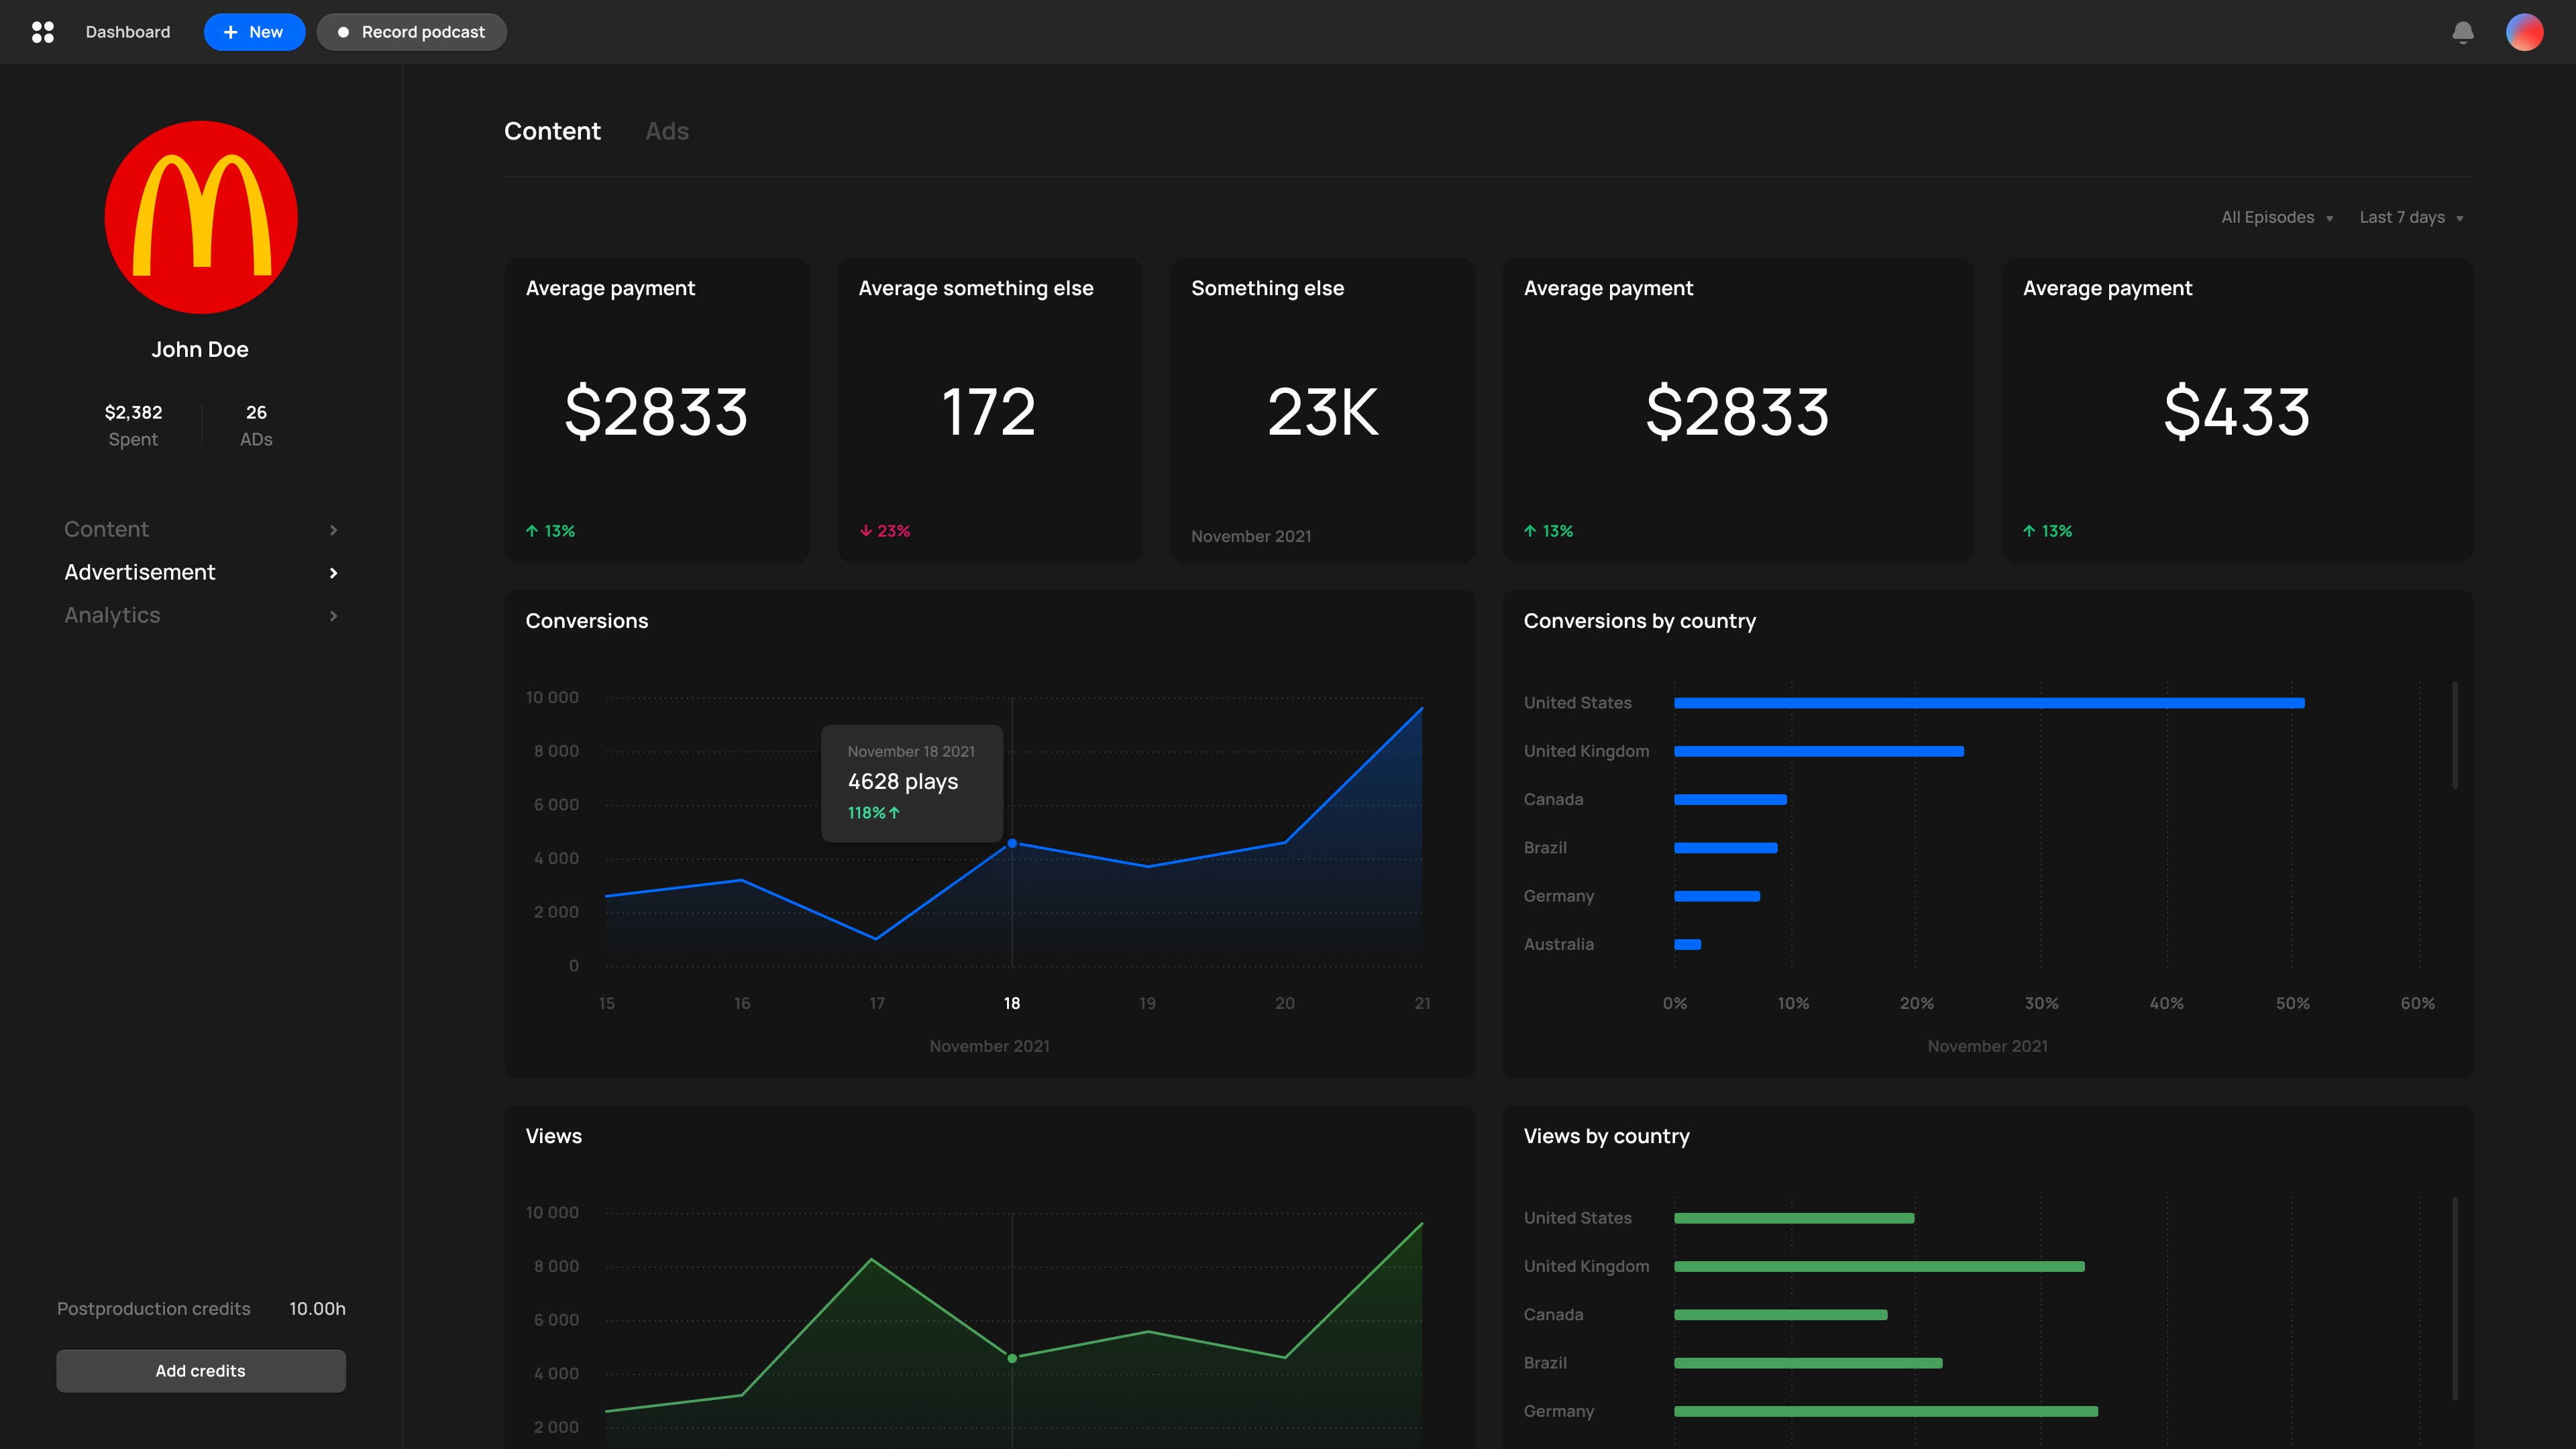
Task: Click the November 18 point on Conversions chart
Action: click(x=1012, y=844)
